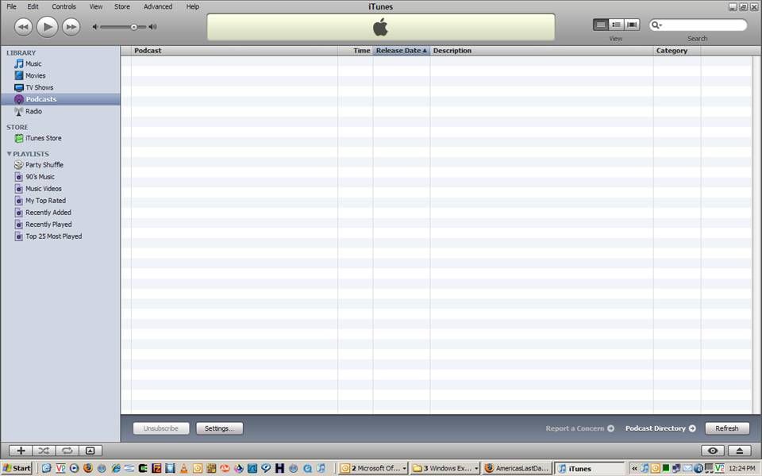Launch Internet Explorer from Quick Launch
762x476 pixels.
(x=116, y=468)
